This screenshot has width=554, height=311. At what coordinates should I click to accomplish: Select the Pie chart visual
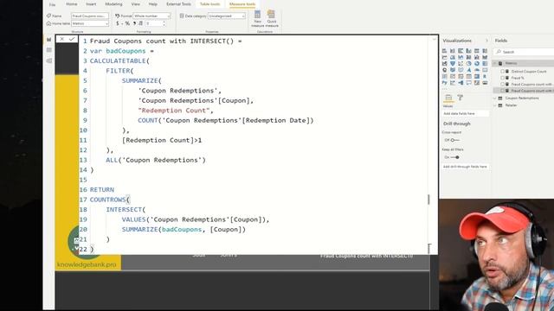click(x=469, y=63)
